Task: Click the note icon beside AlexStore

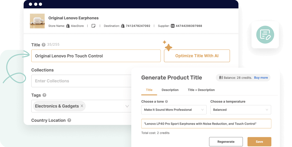Action: pyautogui.click(x=93, y=26)
